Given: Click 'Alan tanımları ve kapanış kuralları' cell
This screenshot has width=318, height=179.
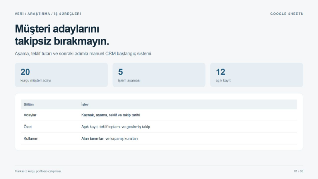Looking at the screenshot, I should click(109, 138).
